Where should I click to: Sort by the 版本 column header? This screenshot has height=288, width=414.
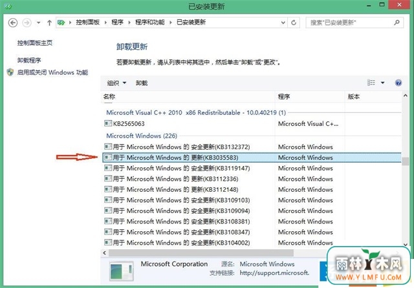click(373, 96)
